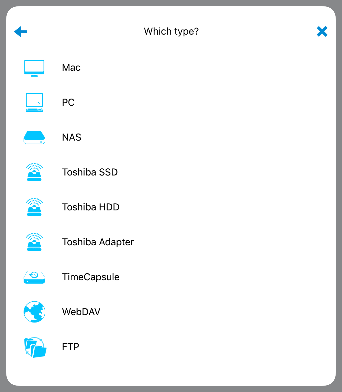Viewport: 342px width, 392px height.
Task: Select the Toshiba Adapter entry
Action: coord(98,242)
